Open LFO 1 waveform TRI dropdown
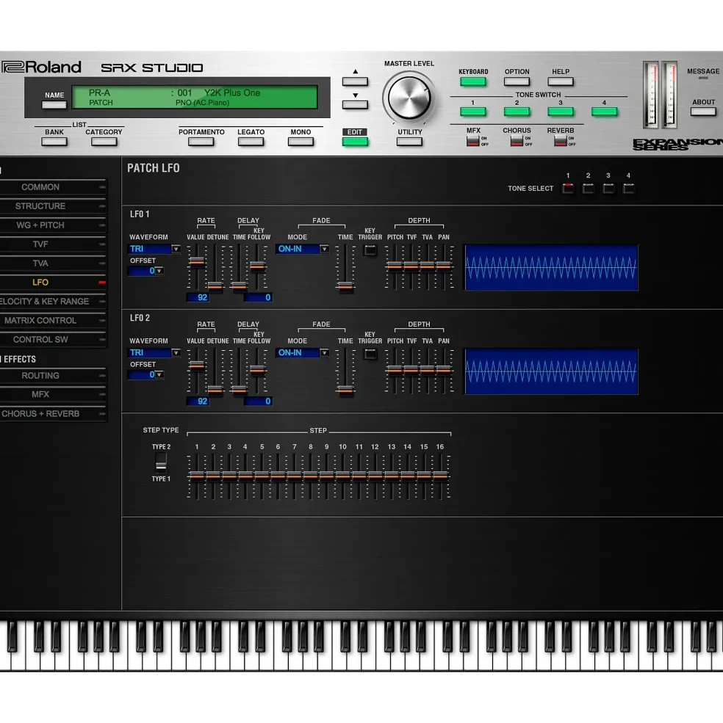723x723 pixels. point(154,249)
